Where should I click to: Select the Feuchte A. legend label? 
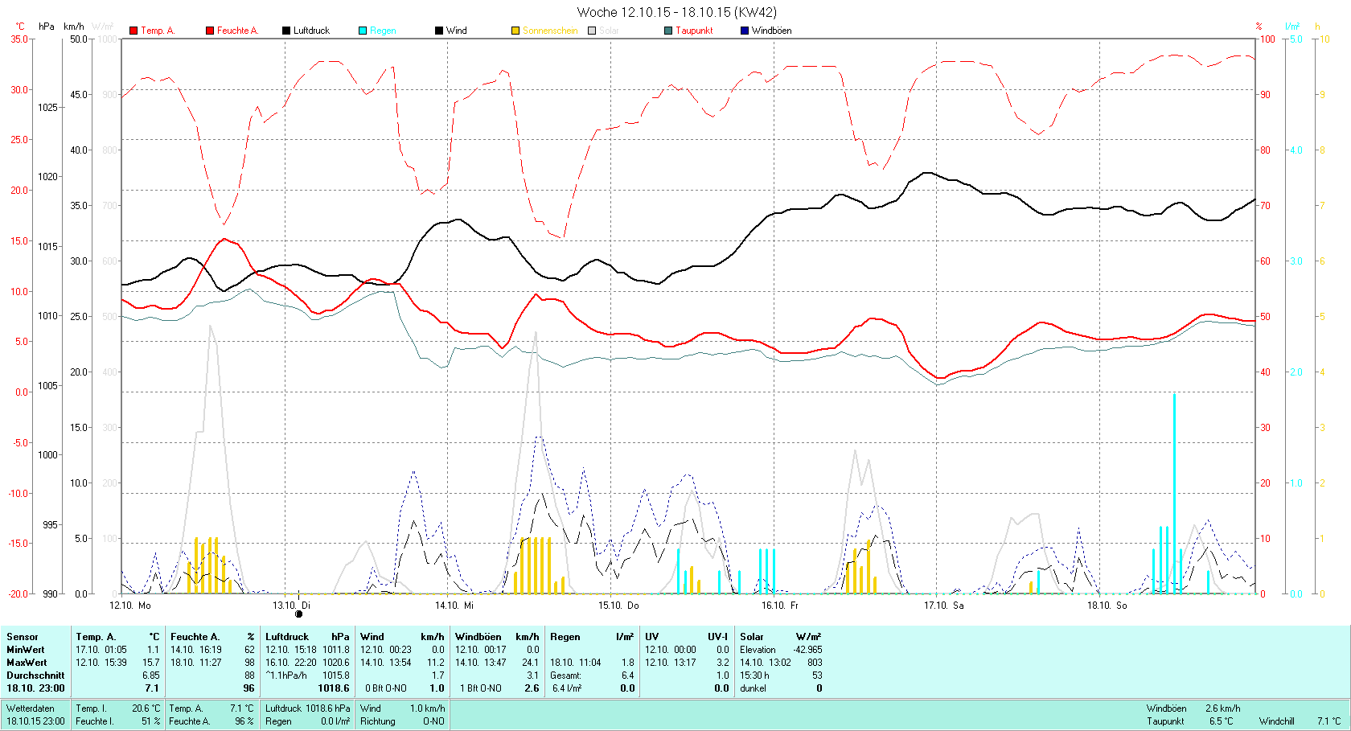[238, 31]
